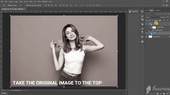
Task: Open the workspace switcher icon
Action: pyautogui.click(x=167, y=5)
